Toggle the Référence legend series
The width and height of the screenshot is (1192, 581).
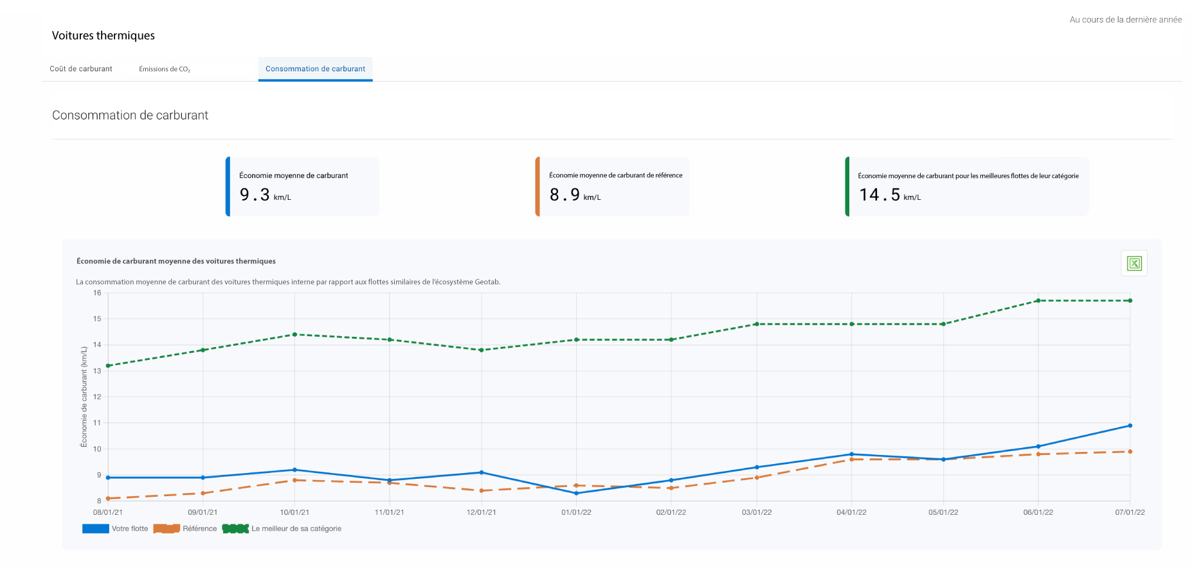[199, 529]
